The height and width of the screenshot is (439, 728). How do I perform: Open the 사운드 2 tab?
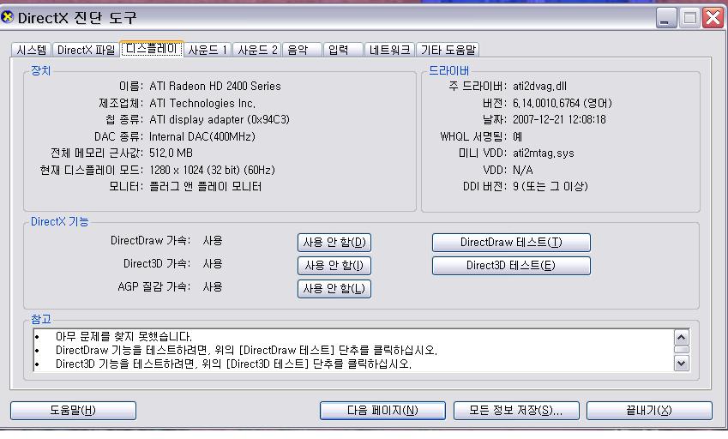[x=256, y=50]
